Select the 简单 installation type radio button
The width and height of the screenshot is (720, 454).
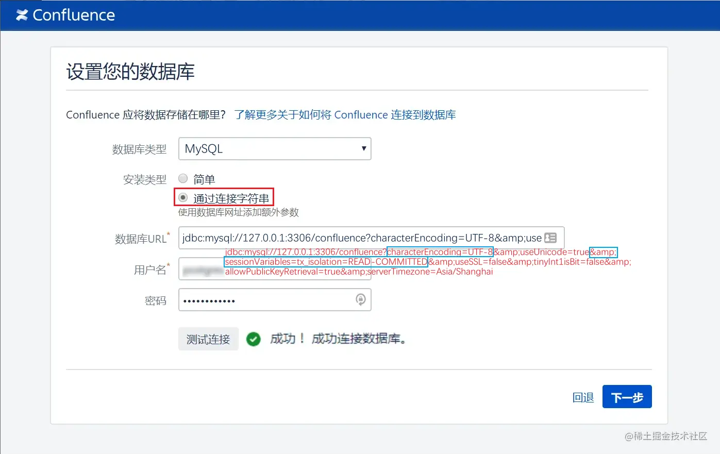coord(183,178)
